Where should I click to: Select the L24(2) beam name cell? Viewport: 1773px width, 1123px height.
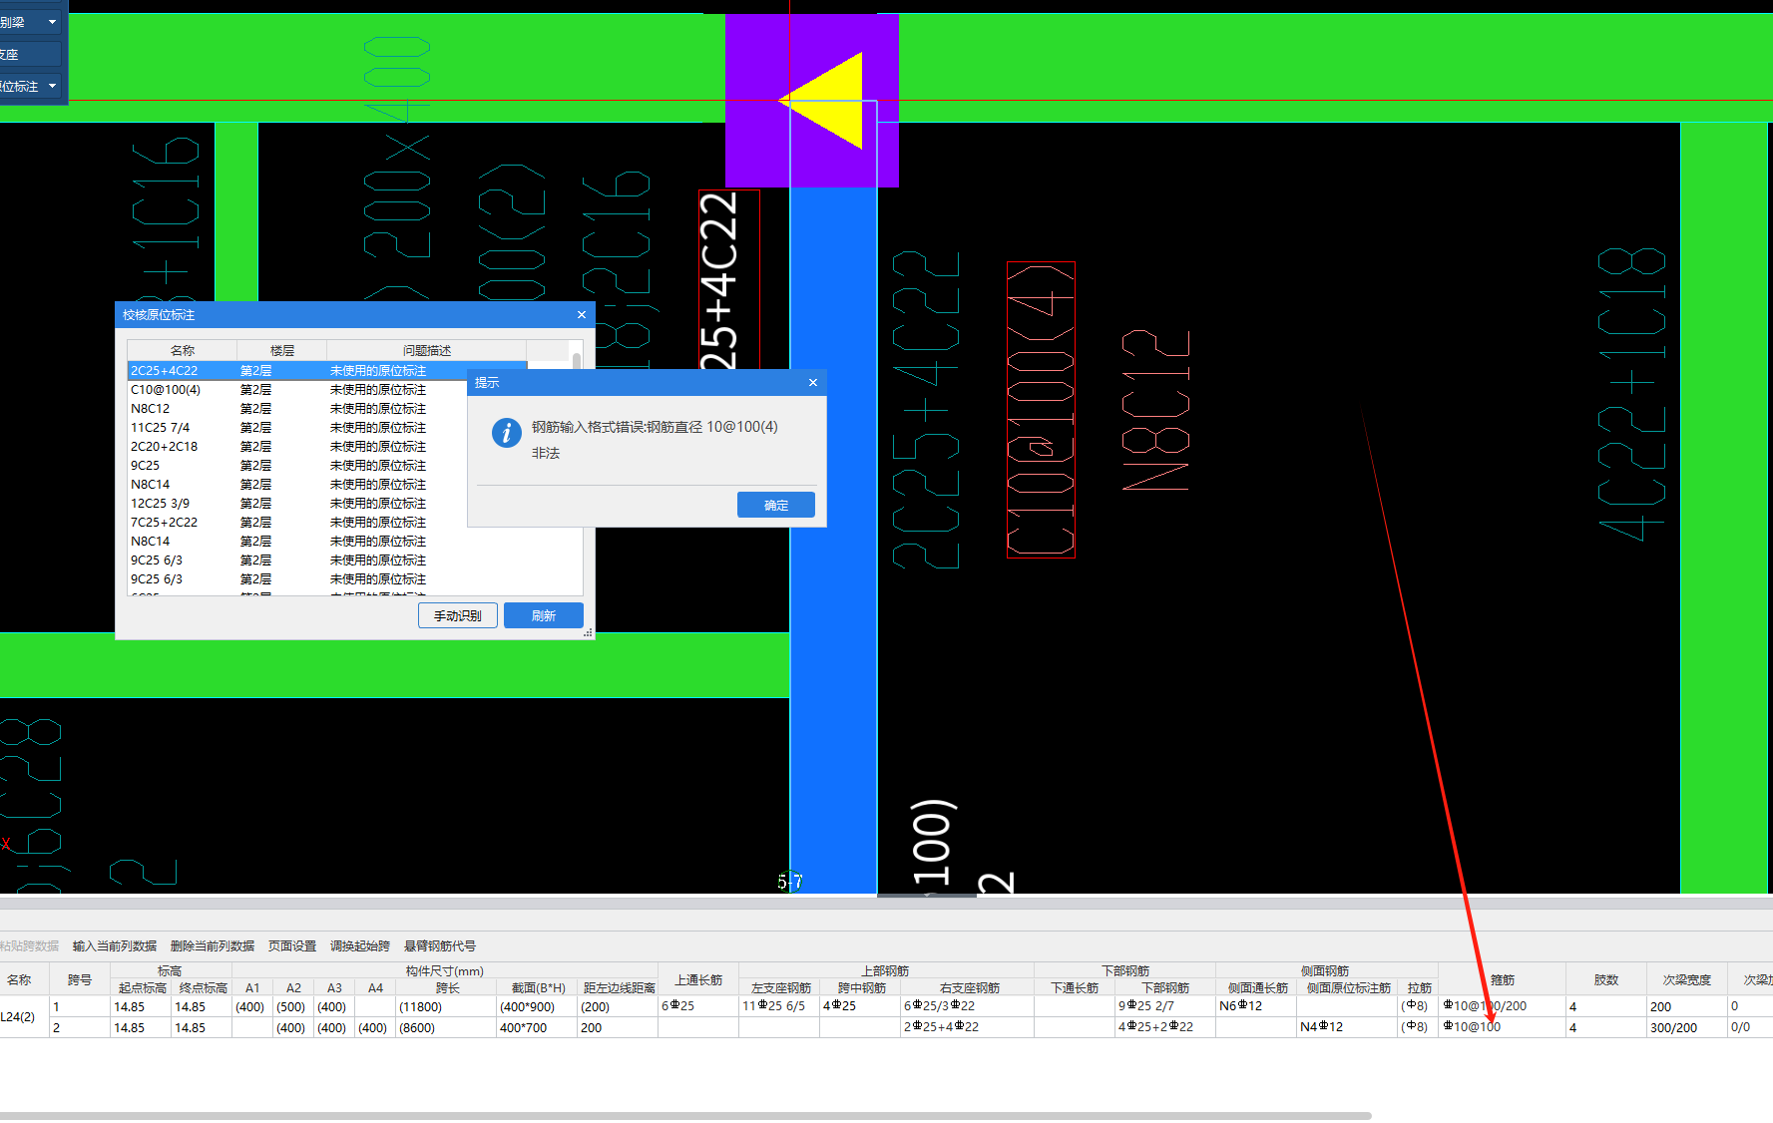(24, 1017)
